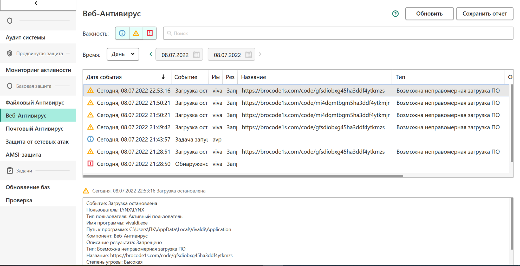Select event row at 21:49:42

(296, 127)
